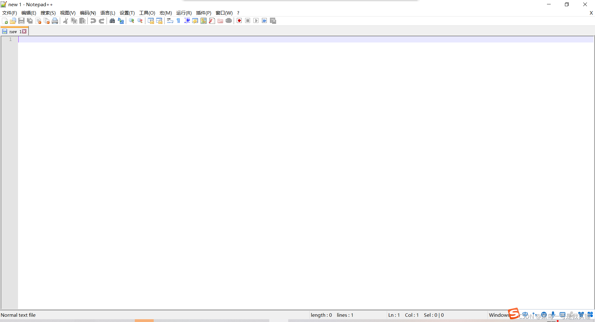Click Normal text file status entry
The height and width of the screenshot is (322, 595).
click(18, 315)
